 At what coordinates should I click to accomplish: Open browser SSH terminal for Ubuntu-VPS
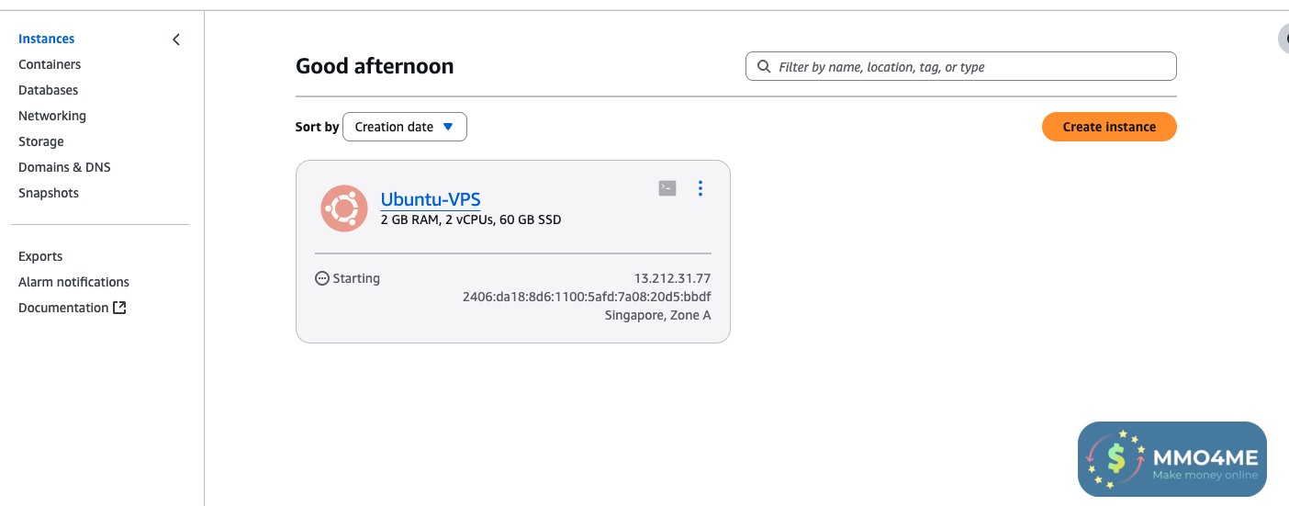667,188
